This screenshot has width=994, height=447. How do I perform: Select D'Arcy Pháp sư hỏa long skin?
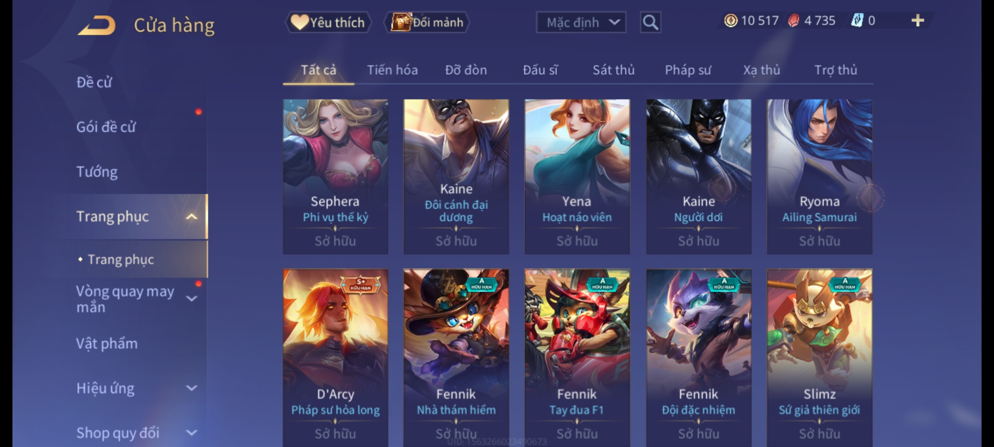click(335, 358)
